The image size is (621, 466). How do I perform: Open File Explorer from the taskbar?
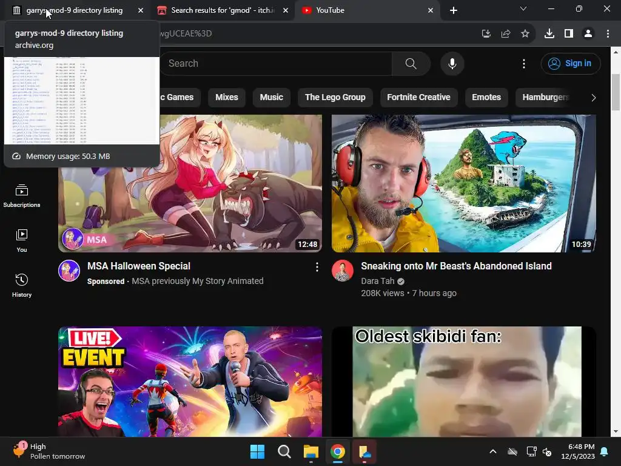(x=311, y=451)
